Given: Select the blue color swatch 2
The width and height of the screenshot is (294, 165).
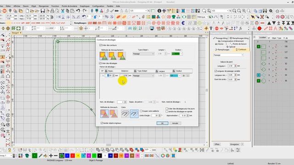Looking at the screenshot, I should (68, 156).
